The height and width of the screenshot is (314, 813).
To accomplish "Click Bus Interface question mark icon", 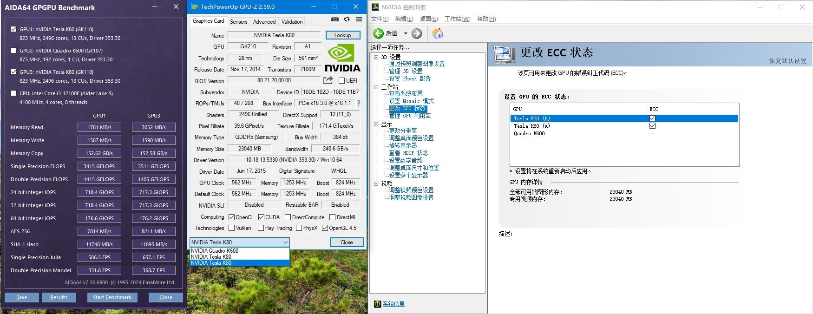I will pos(358,103).
